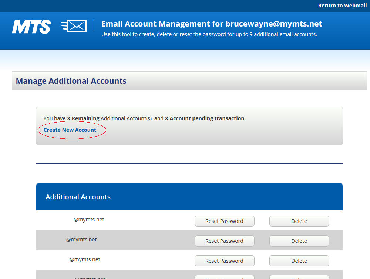Click the Email Account Management title text

pos(212,24)
